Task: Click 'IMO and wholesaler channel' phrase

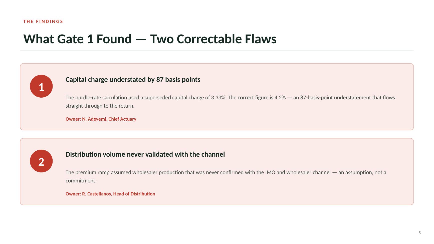Action: [x=298, y=172]
